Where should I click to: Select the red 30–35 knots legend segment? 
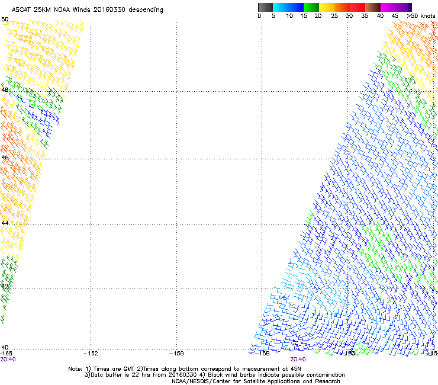pyautogui.click(x=358, y=7)
